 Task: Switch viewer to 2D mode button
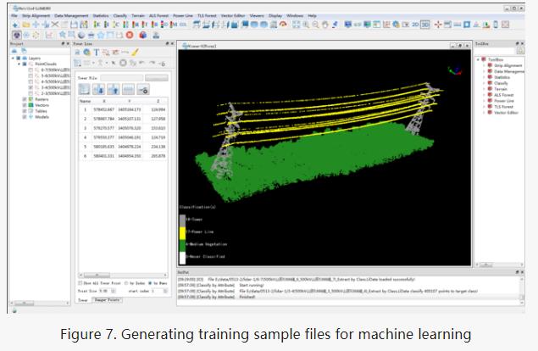tap(415, 25)
